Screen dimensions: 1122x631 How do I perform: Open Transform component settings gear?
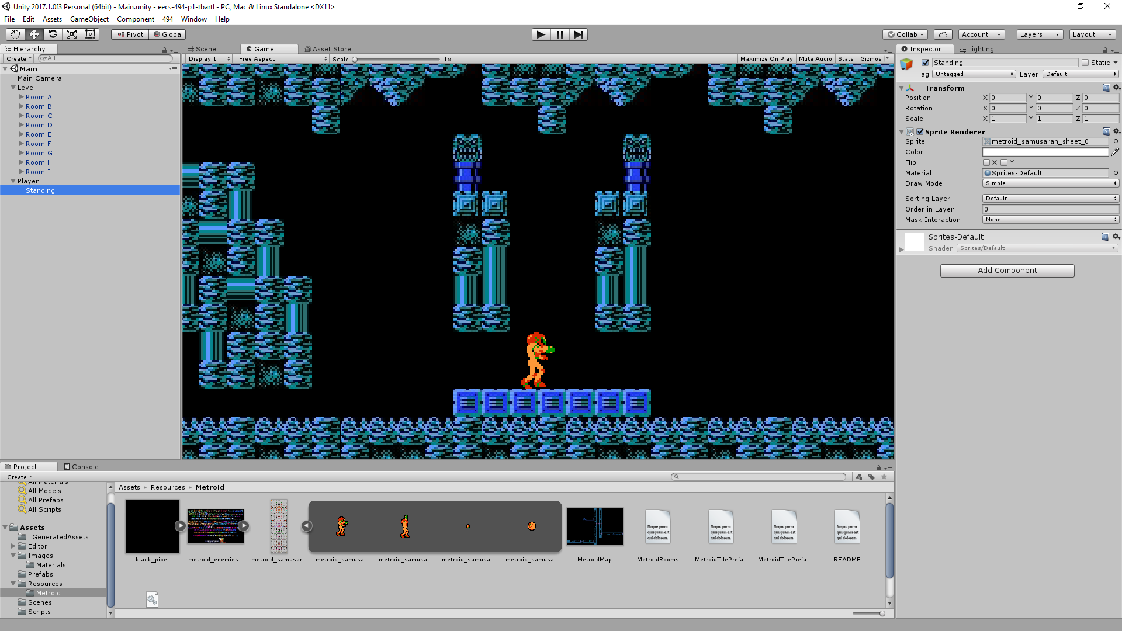1116,88
